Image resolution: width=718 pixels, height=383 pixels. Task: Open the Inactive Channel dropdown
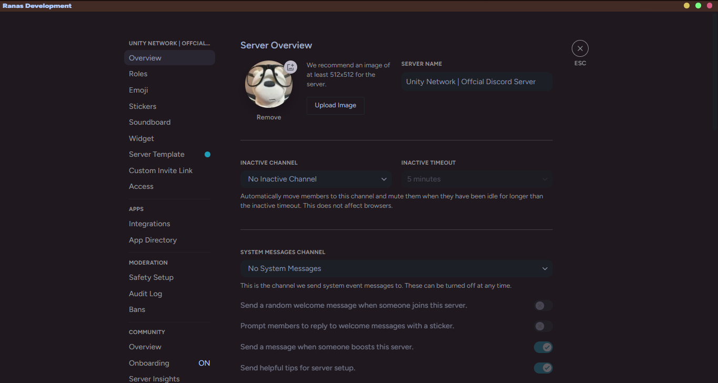[316, 179]
